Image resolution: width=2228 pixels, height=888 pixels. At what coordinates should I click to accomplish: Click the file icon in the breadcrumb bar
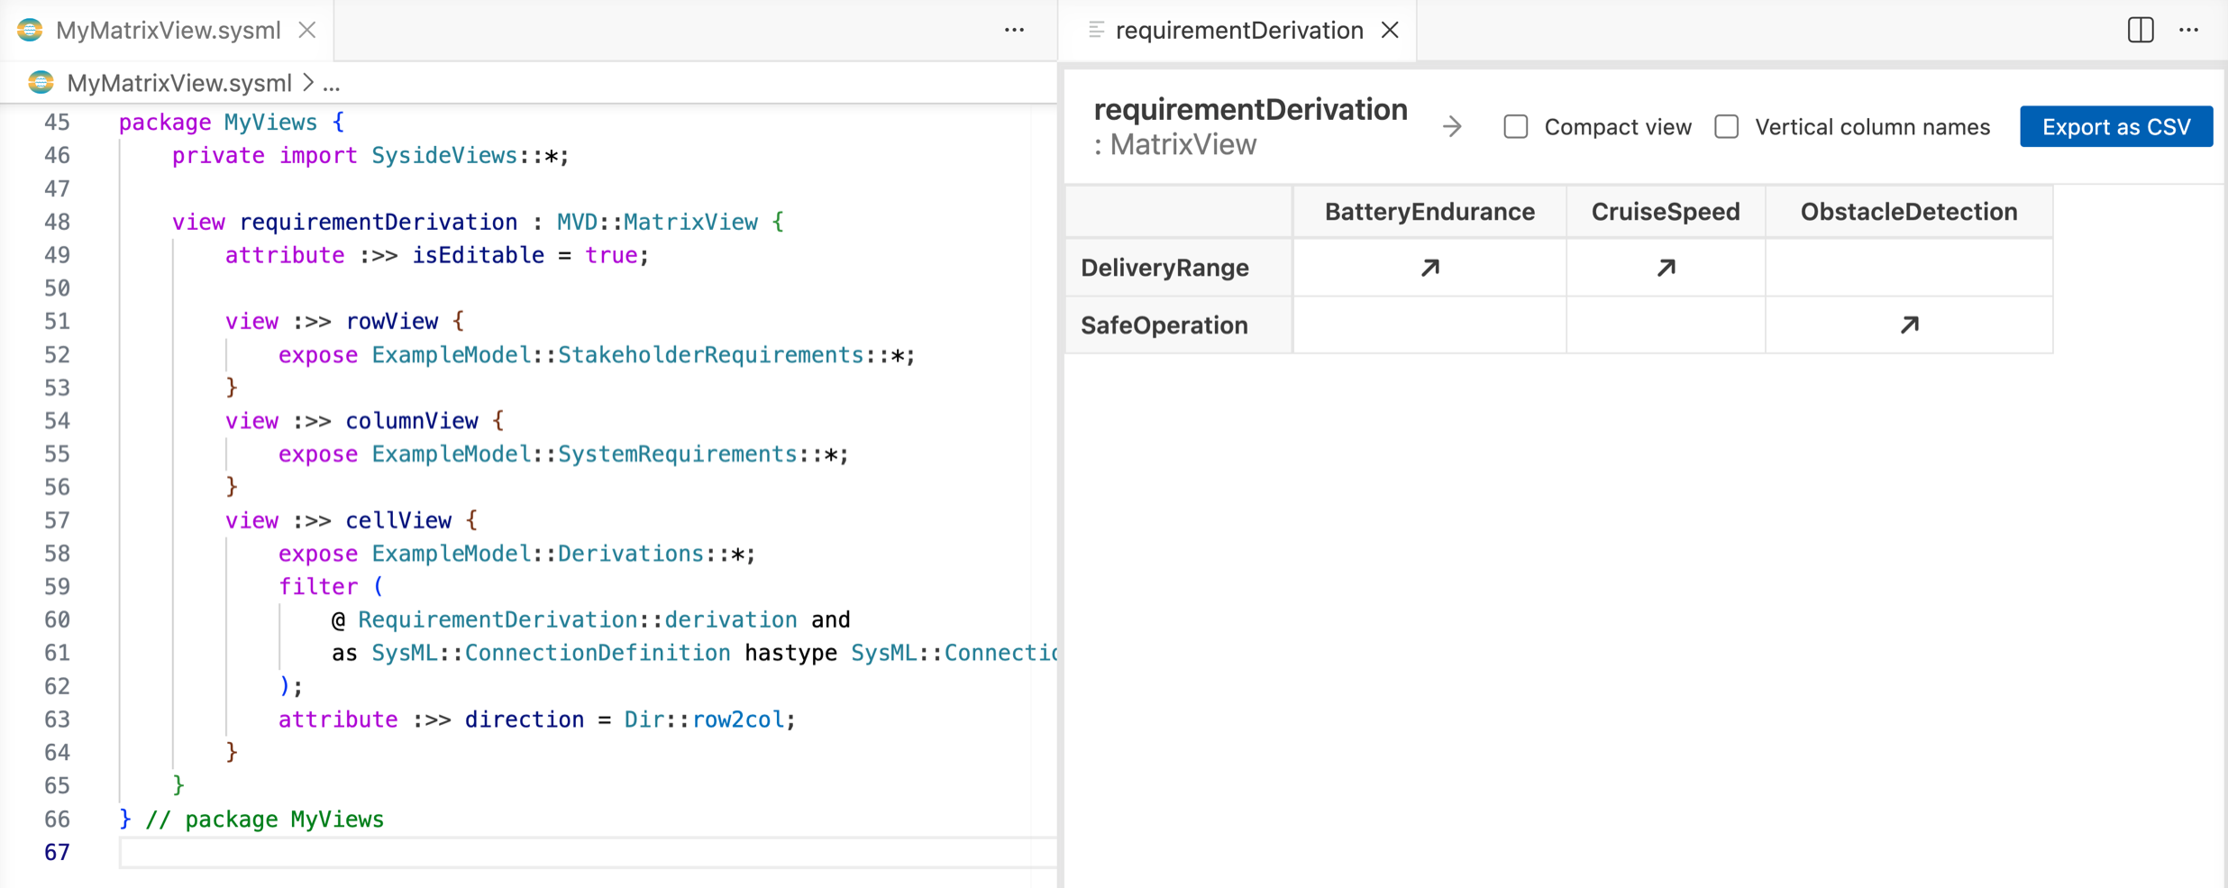(41, 83)
